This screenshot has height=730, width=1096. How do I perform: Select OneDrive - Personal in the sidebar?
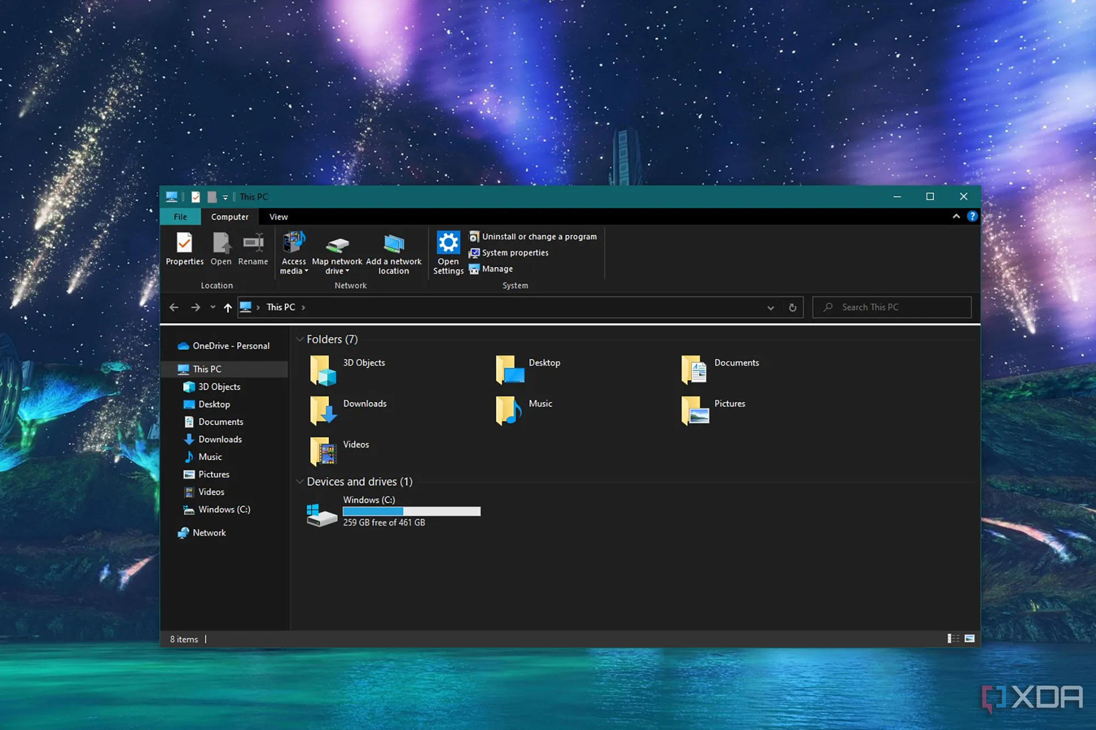224,346
